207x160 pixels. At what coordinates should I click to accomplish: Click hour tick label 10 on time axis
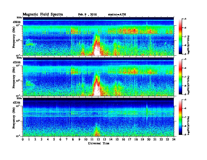click(x=86, y=139)
